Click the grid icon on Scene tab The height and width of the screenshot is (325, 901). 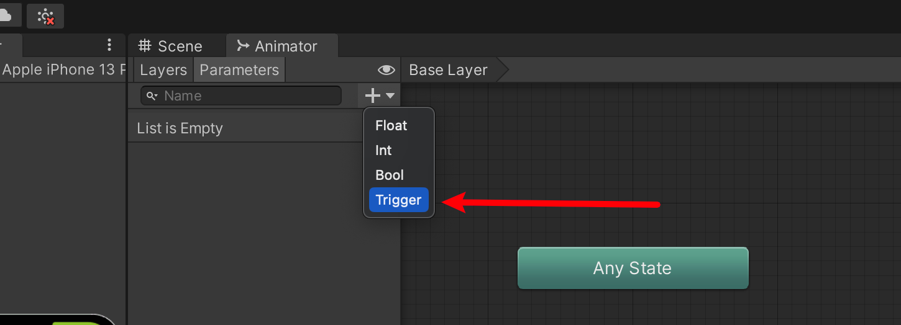click(x=145, y=46)
